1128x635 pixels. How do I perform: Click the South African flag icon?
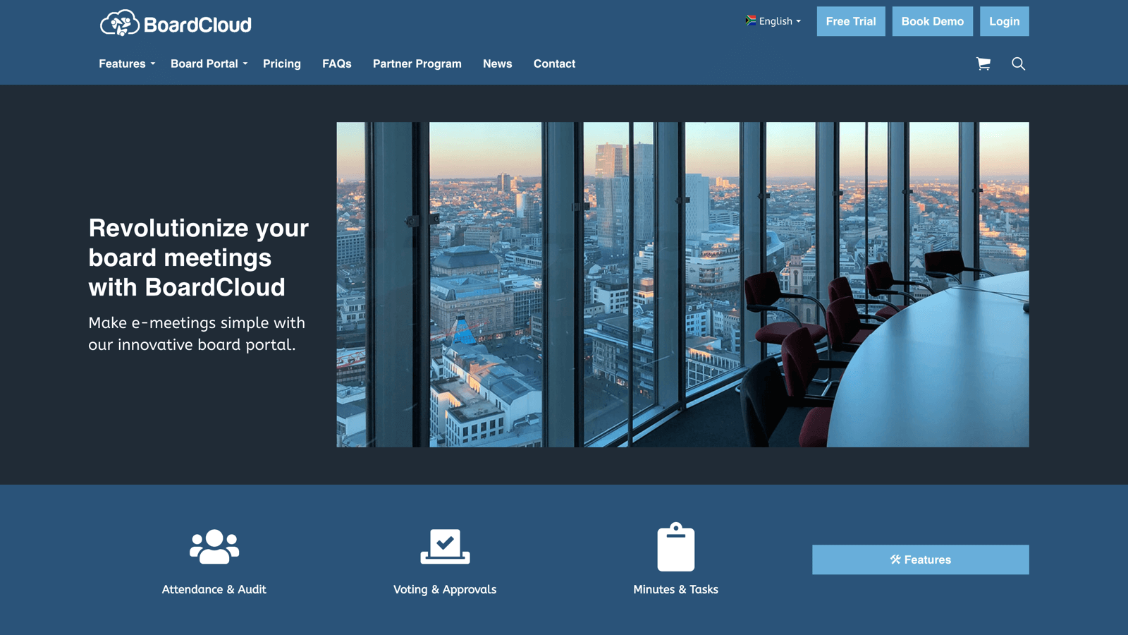pos(749,20)
